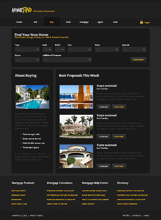Image resolution: width=161 pixels, height=220 pixels.
Task: Click the HomeFind logo
Action: point(22,10)
